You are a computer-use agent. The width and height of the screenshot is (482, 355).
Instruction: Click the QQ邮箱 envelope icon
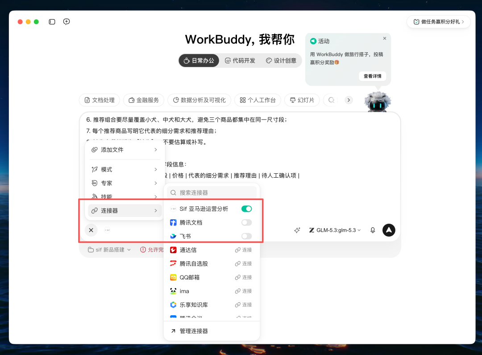point(173,277)
